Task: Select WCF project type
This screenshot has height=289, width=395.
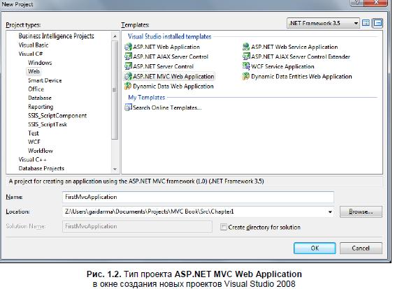Action: [x=34, y=142]
